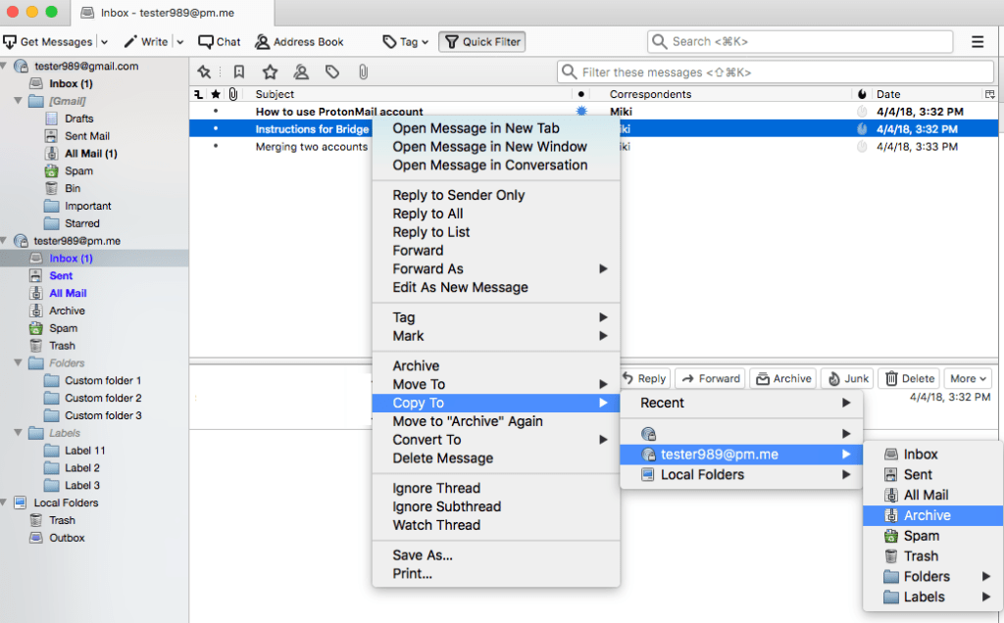Select Delete Message in context menu

pos(442,458)
